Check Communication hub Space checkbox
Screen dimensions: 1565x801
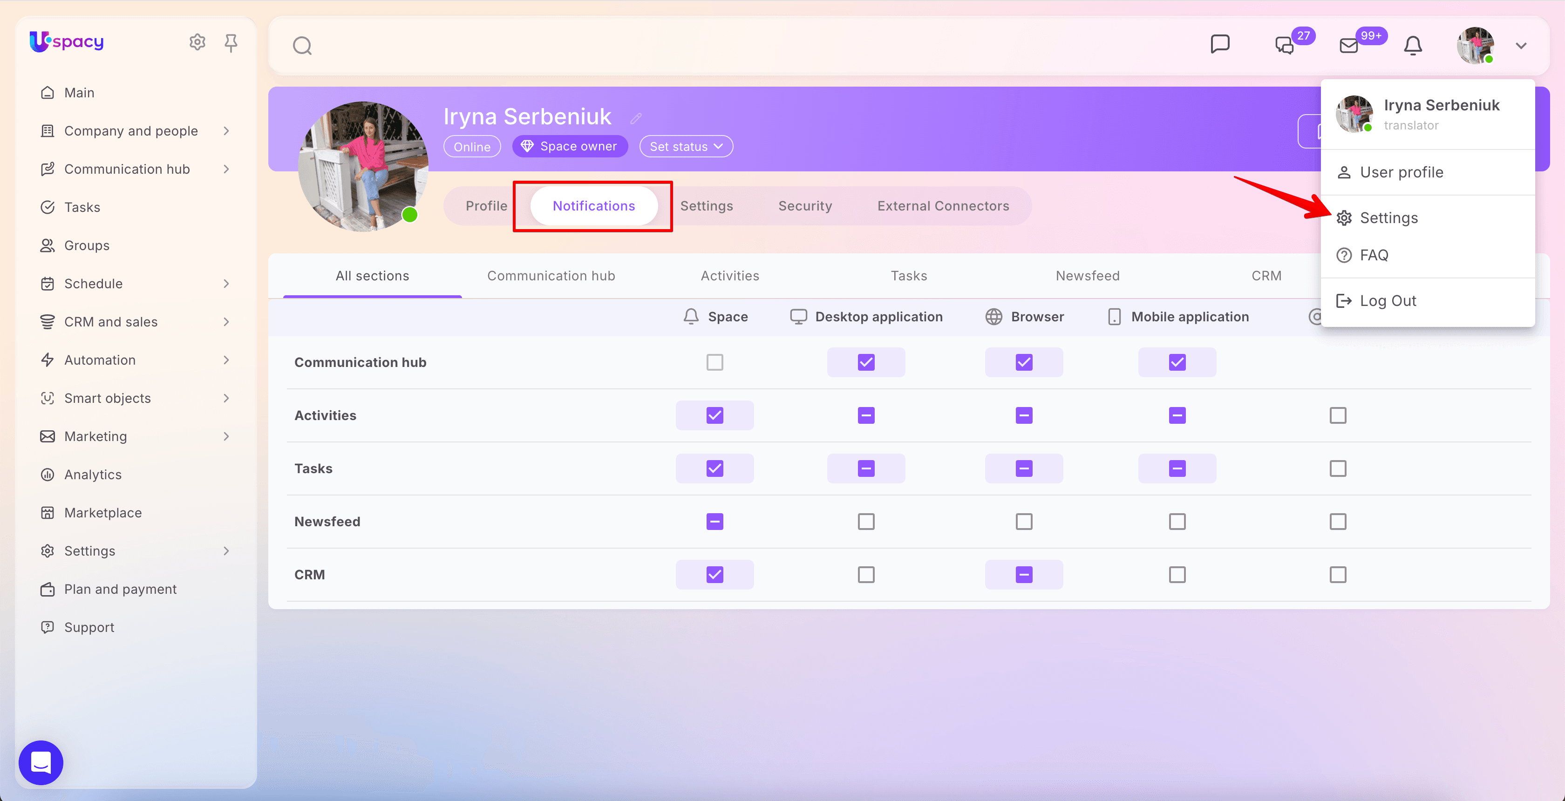click(714, 362)
